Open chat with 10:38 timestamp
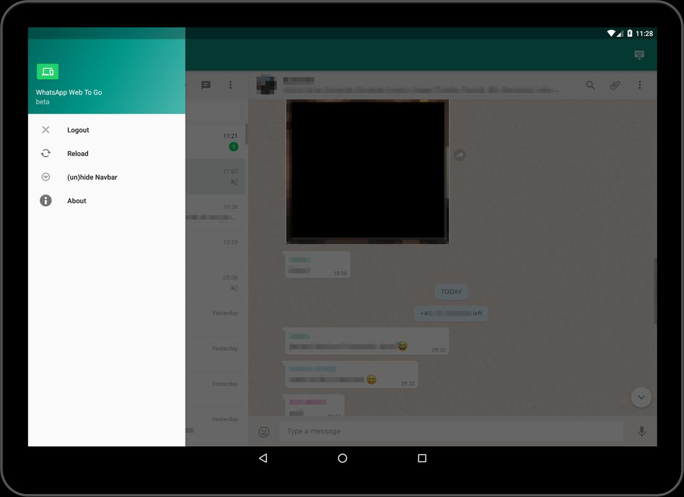This screenshot has height=497, width=684. coord(216,212)
